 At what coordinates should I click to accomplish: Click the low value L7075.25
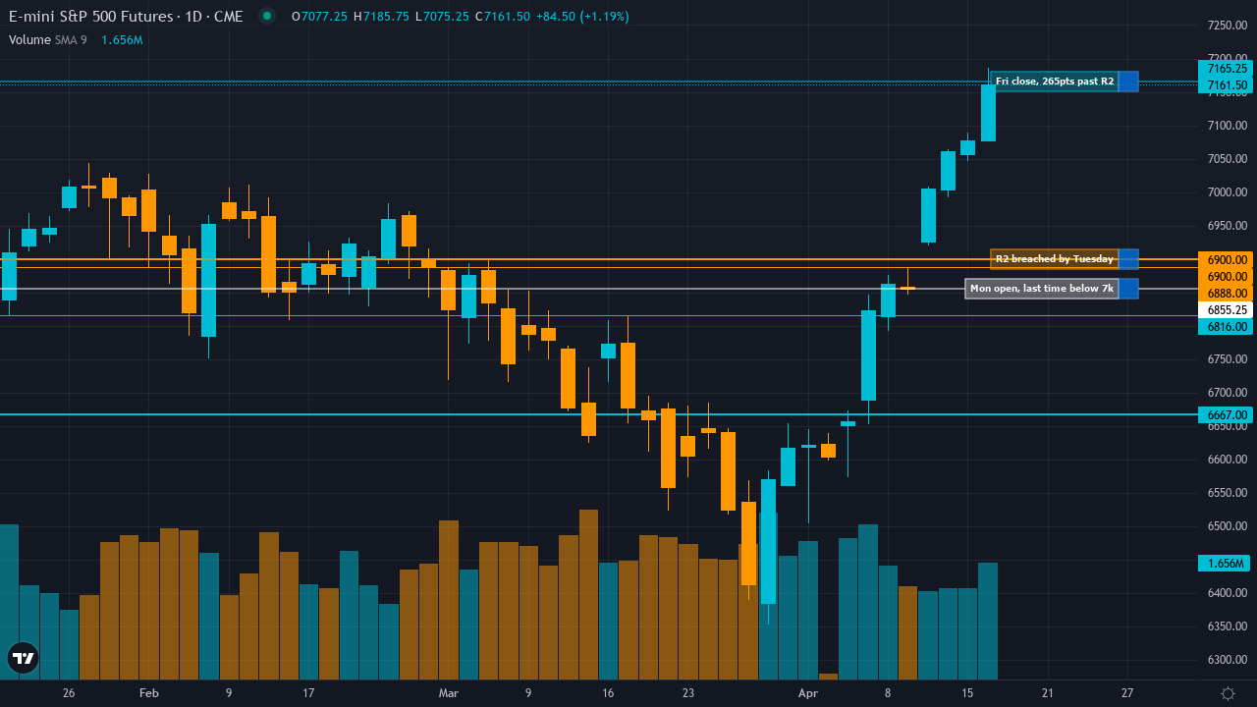[x=441, y=17]
